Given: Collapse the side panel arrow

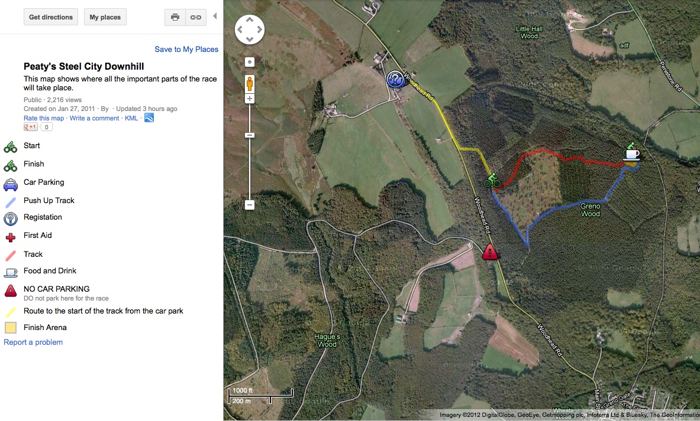Looking at the screenshot, I should coord(215,17).
